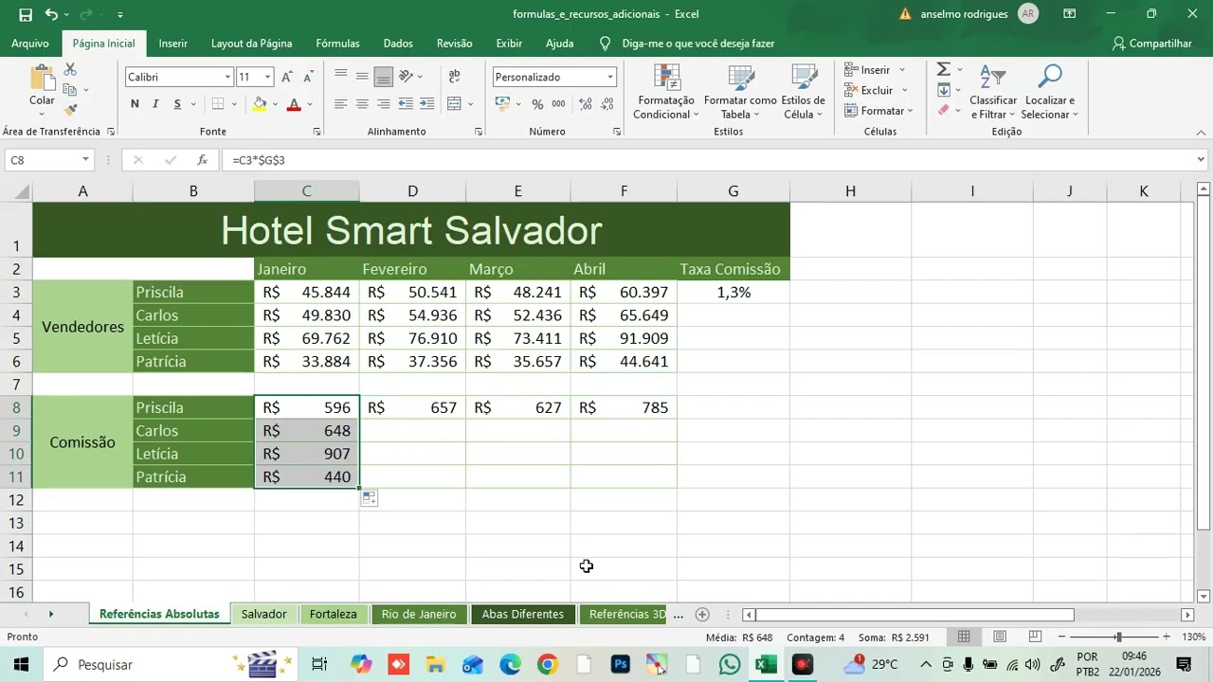Select the Rio de Janeiro sheet tab
The image size is (1213, 682).
click(419, 615)
